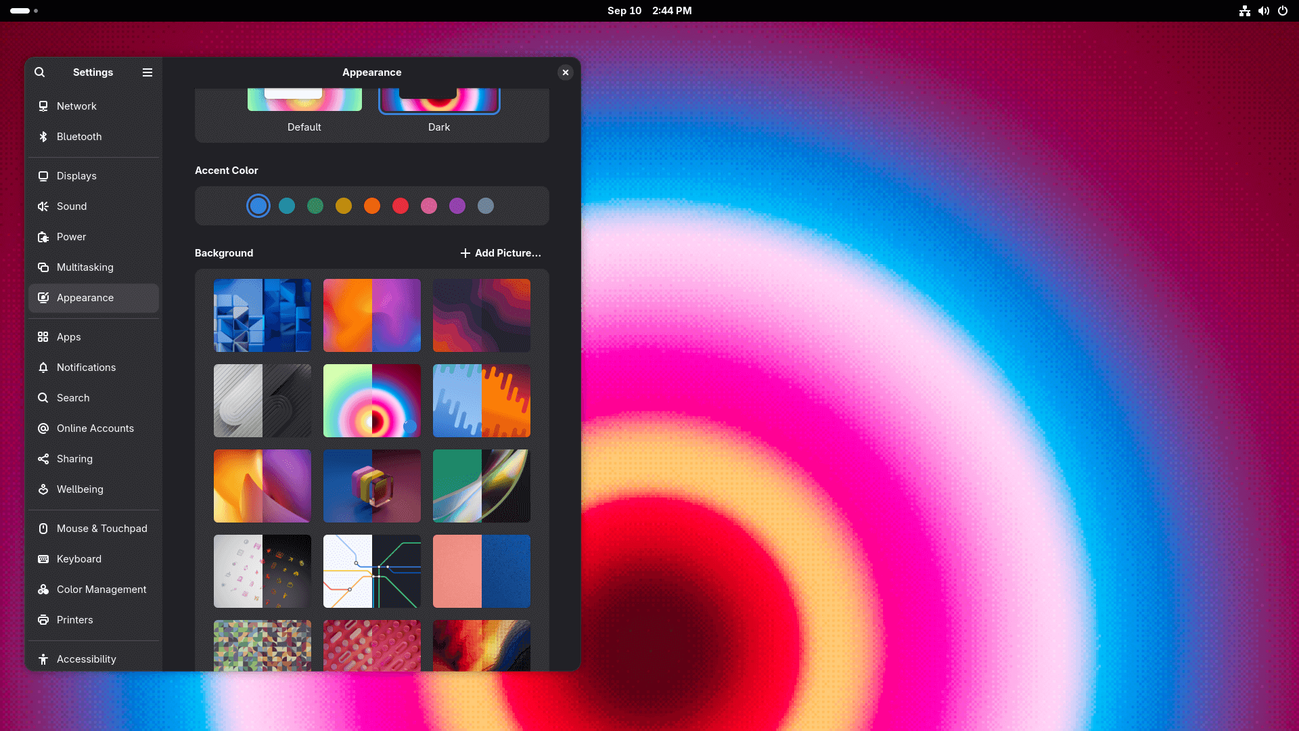Open the power icon in system tray
This screenshot has height=731, width=1299.
tap(1283, 11)
